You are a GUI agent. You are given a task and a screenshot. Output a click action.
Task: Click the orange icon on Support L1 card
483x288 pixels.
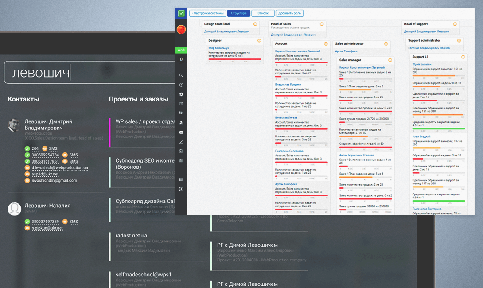point(463,57)
